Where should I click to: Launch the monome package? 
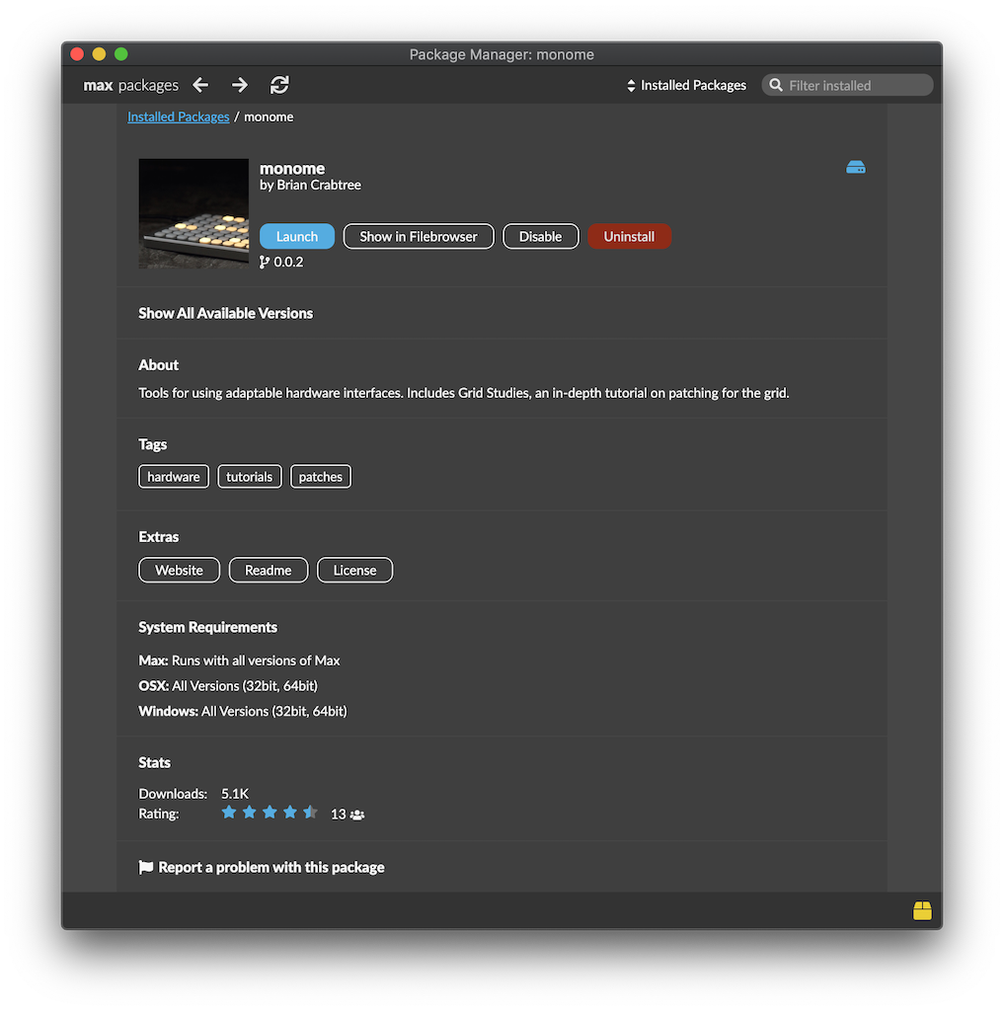coord(297,237)
